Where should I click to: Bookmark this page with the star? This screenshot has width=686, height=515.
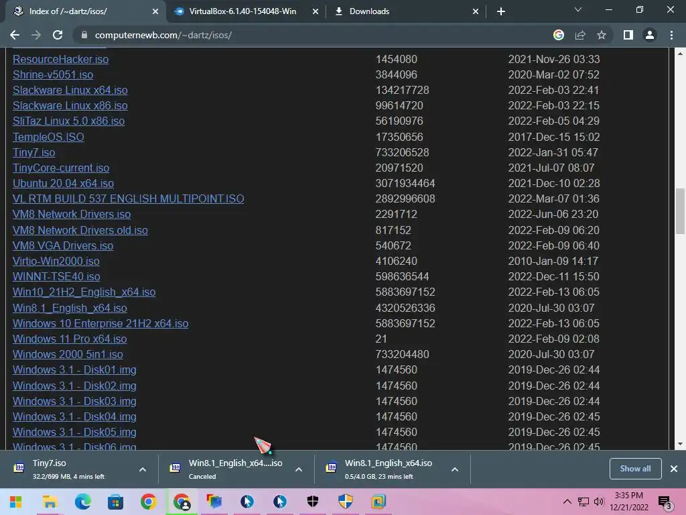click(x=602, y=35)
